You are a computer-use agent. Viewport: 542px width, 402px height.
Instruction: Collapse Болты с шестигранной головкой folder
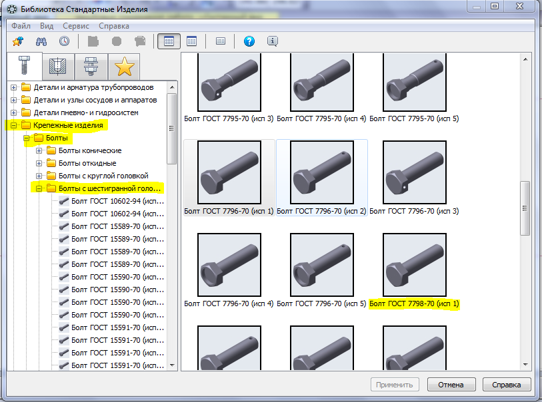39,188
